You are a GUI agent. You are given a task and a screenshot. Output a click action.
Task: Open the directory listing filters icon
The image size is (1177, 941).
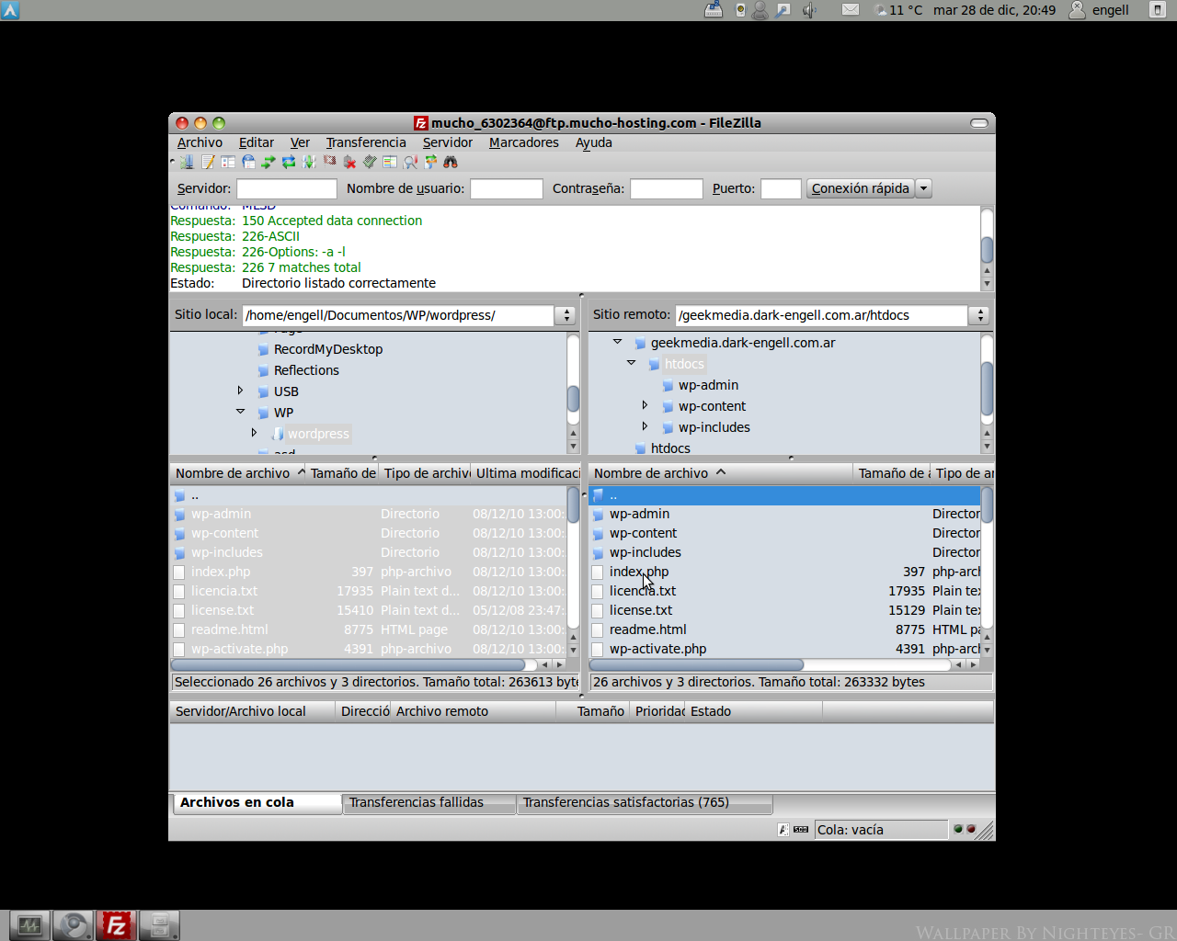[390, 162]
